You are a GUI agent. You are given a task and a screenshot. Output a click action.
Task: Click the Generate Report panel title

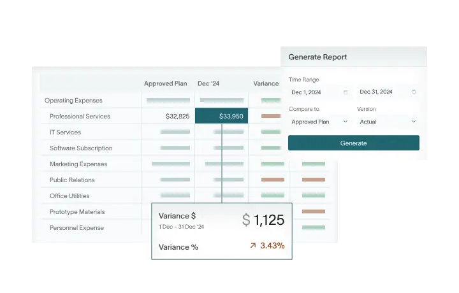click(317, 57)
